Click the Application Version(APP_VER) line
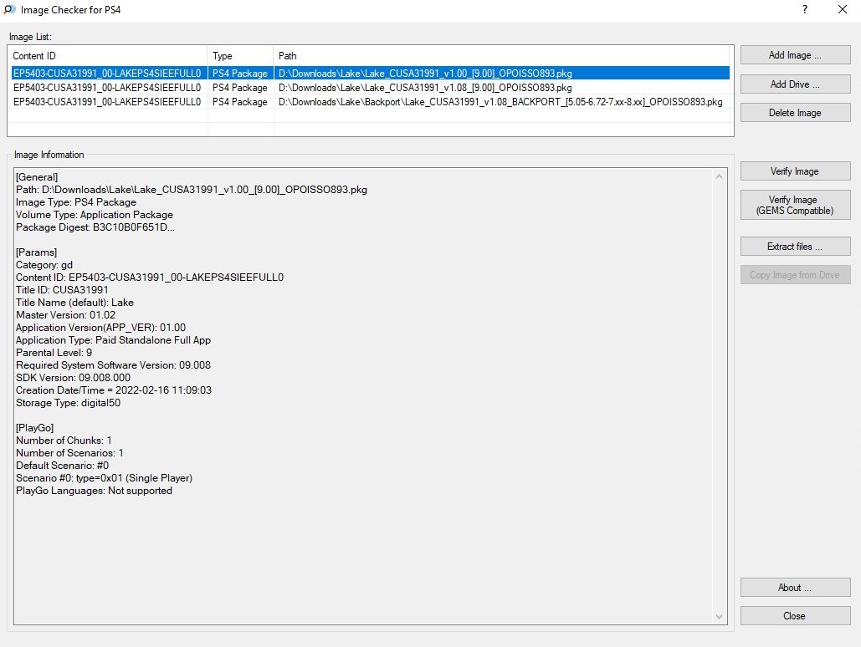This screenshot has width=861, height=647. [x=101, y=328]
